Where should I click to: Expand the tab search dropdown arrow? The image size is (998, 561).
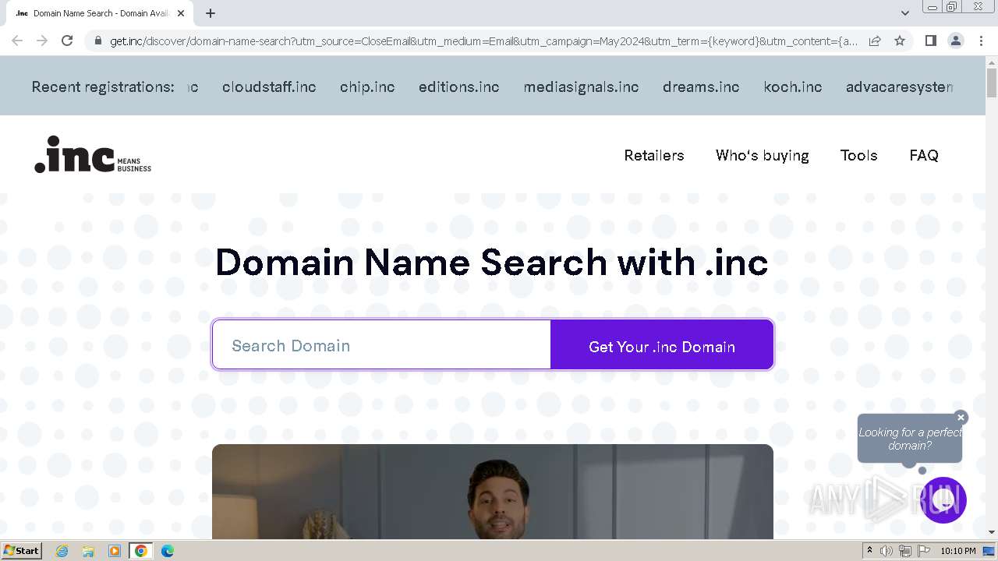pos(904,12)
